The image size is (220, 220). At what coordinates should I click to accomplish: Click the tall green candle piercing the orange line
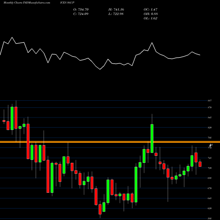pos(152,139)
